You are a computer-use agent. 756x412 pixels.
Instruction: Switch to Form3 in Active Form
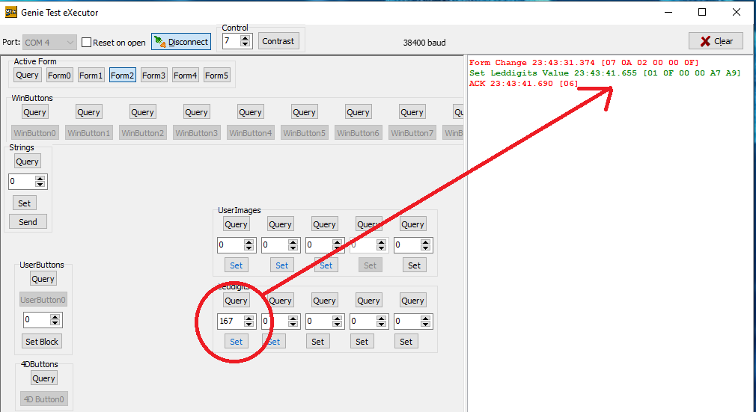(153, 75)
